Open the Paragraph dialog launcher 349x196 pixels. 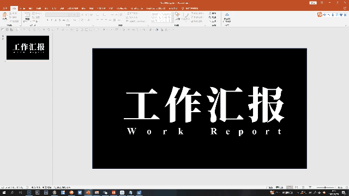point(148,26)
